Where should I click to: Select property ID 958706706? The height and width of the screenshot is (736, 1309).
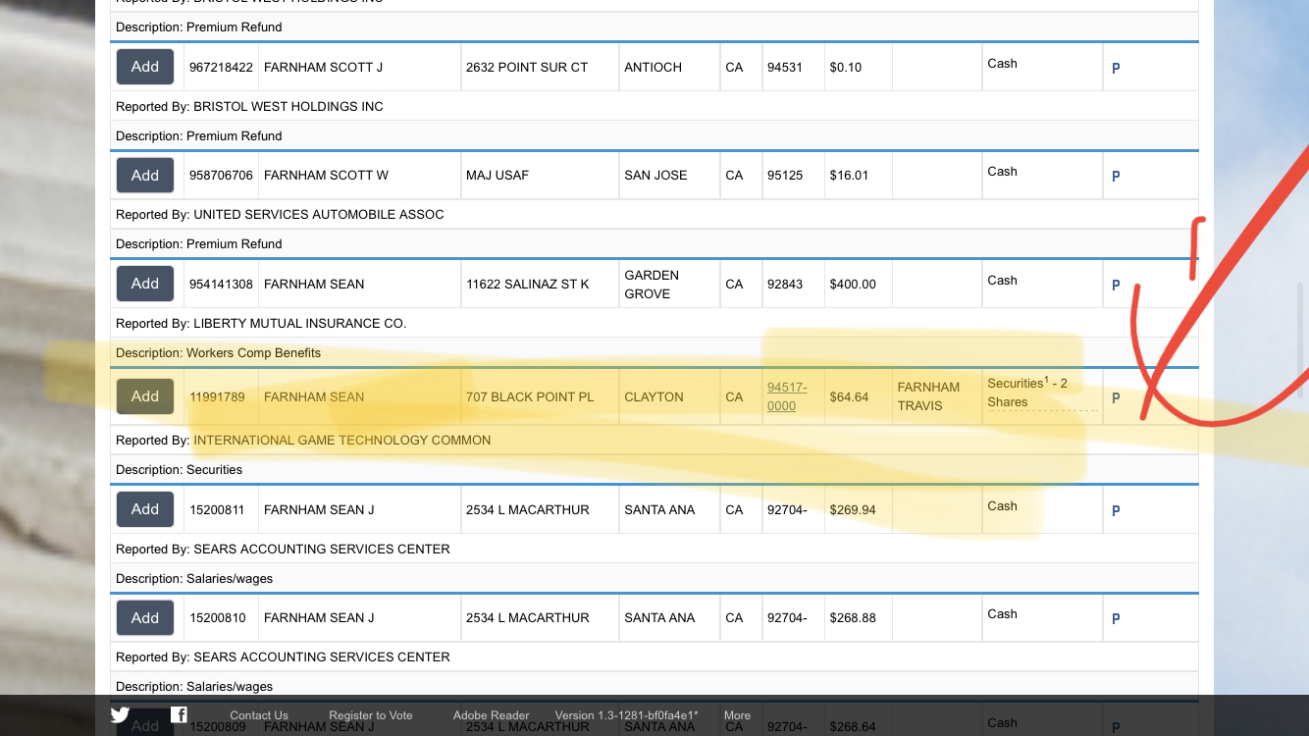point(221,175)
